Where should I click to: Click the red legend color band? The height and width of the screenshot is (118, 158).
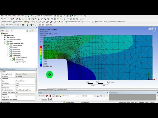[x=41, y=47]
